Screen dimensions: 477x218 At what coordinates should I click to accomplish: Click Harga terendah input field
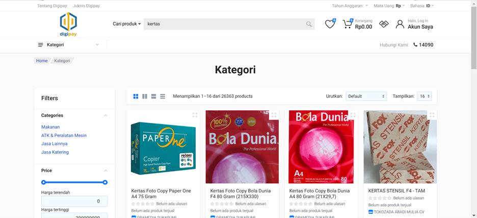(74, 201)
